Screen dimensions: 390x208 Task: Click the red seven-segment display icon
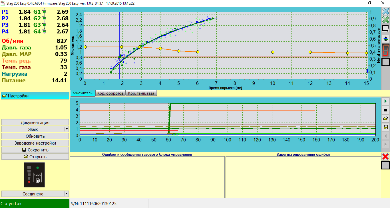point(385,50)
